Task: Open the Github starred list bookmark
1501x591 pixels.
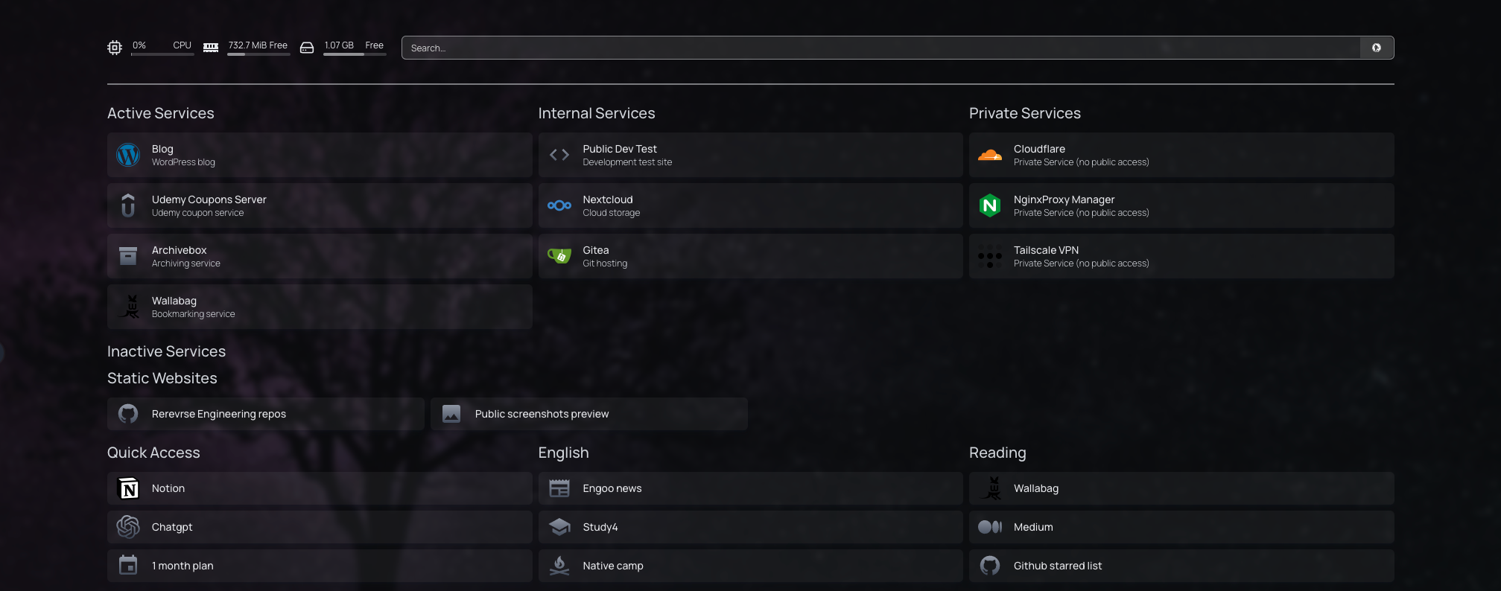Action: [1181, 566]
